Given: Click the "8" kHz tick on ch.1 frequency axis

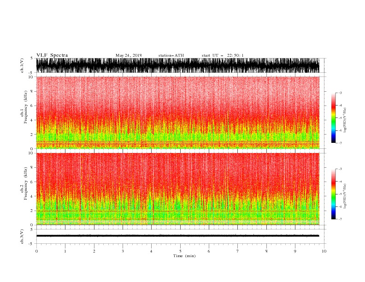Looking at the screenshot, I should [x=32, y=91].
